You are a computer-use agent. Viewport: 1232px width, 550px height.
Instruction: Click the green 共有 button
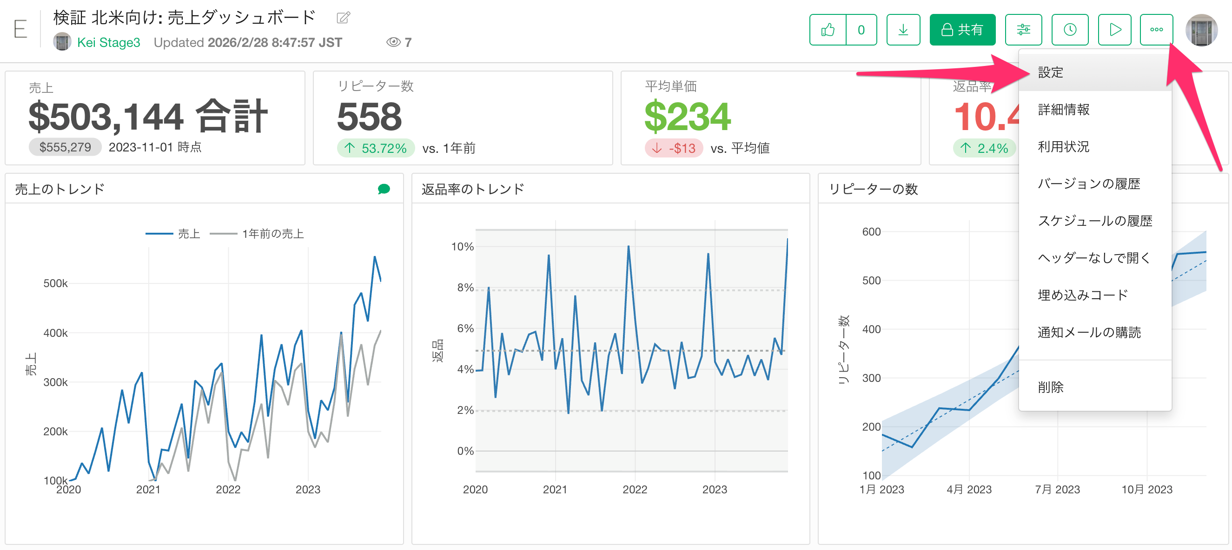pos(962,30)
